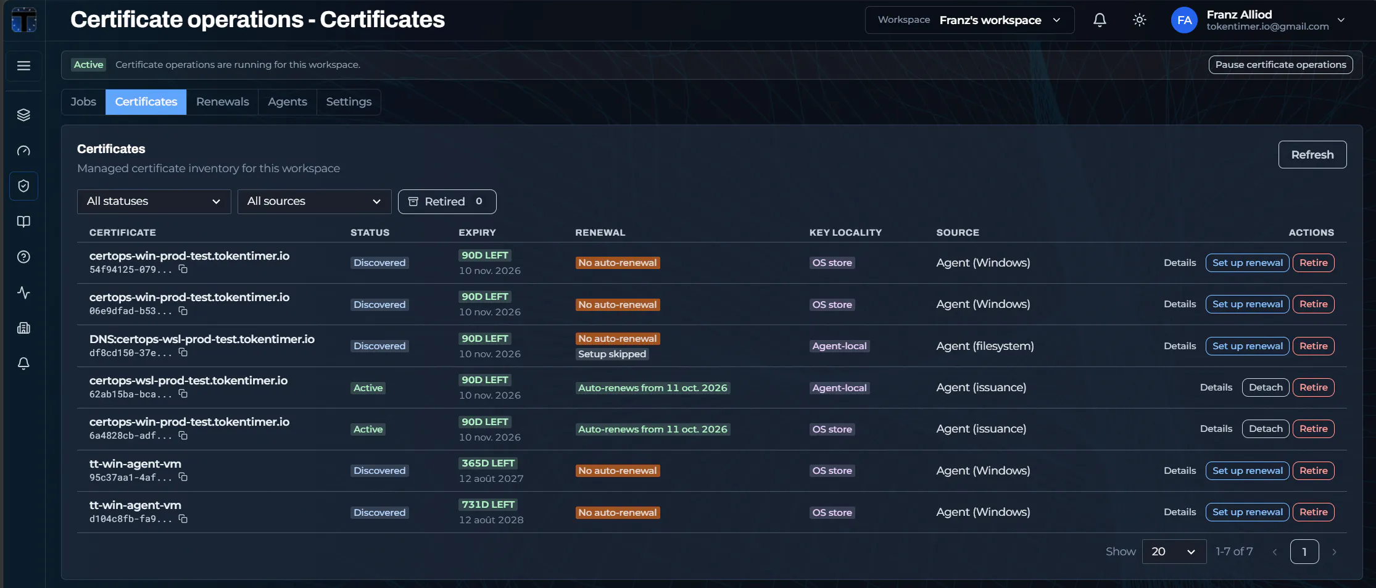Toggle the hamburger sidebar menu
Image resolution: width=1376 pixels, height=588 pixels.
[x=23, y=66]
